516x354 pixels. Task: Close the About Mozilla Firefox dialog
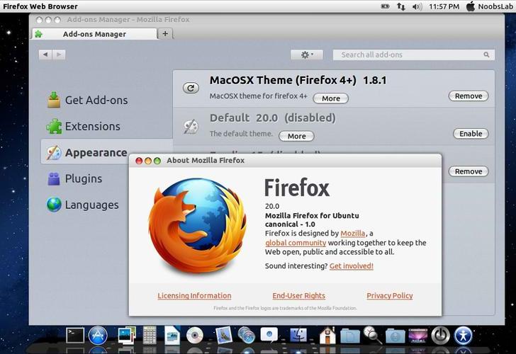[x=139, y=161]
